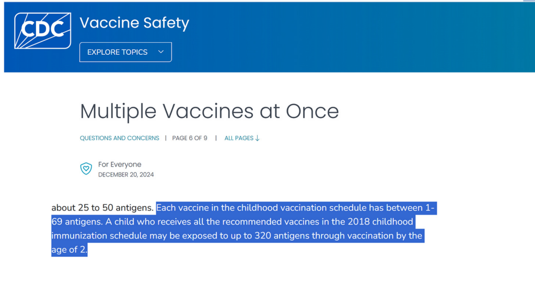Click the Vaccine Safety site header
The height and width of the screenshot is (305, 535).
coord(134,23)
